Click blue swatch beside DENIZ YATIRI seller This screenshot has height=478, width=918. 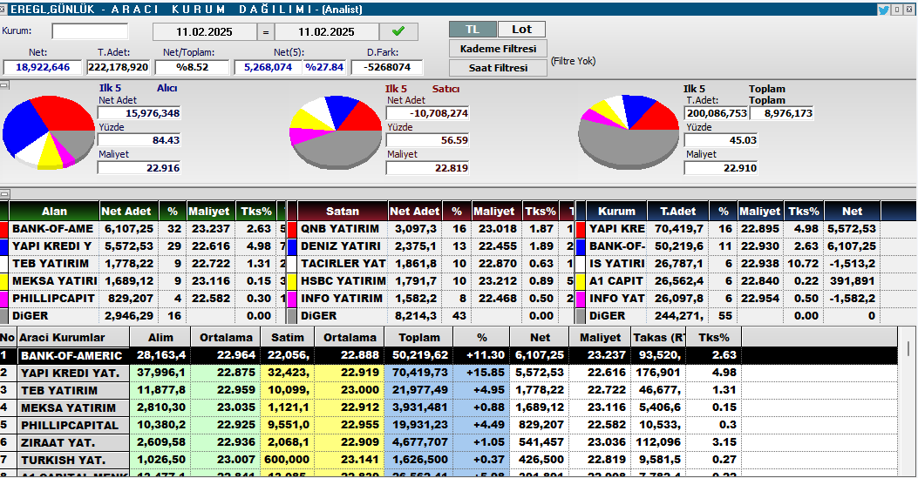click(x=291, y=246)
